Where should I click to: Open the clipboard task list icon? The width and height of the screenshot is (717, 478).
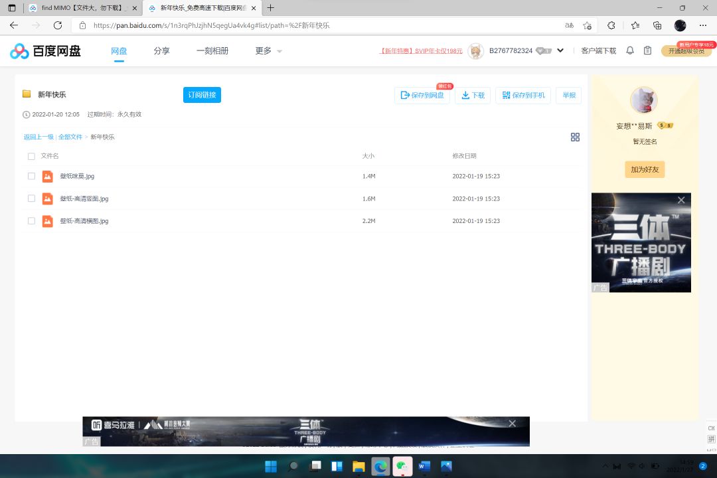click(647, 50)
